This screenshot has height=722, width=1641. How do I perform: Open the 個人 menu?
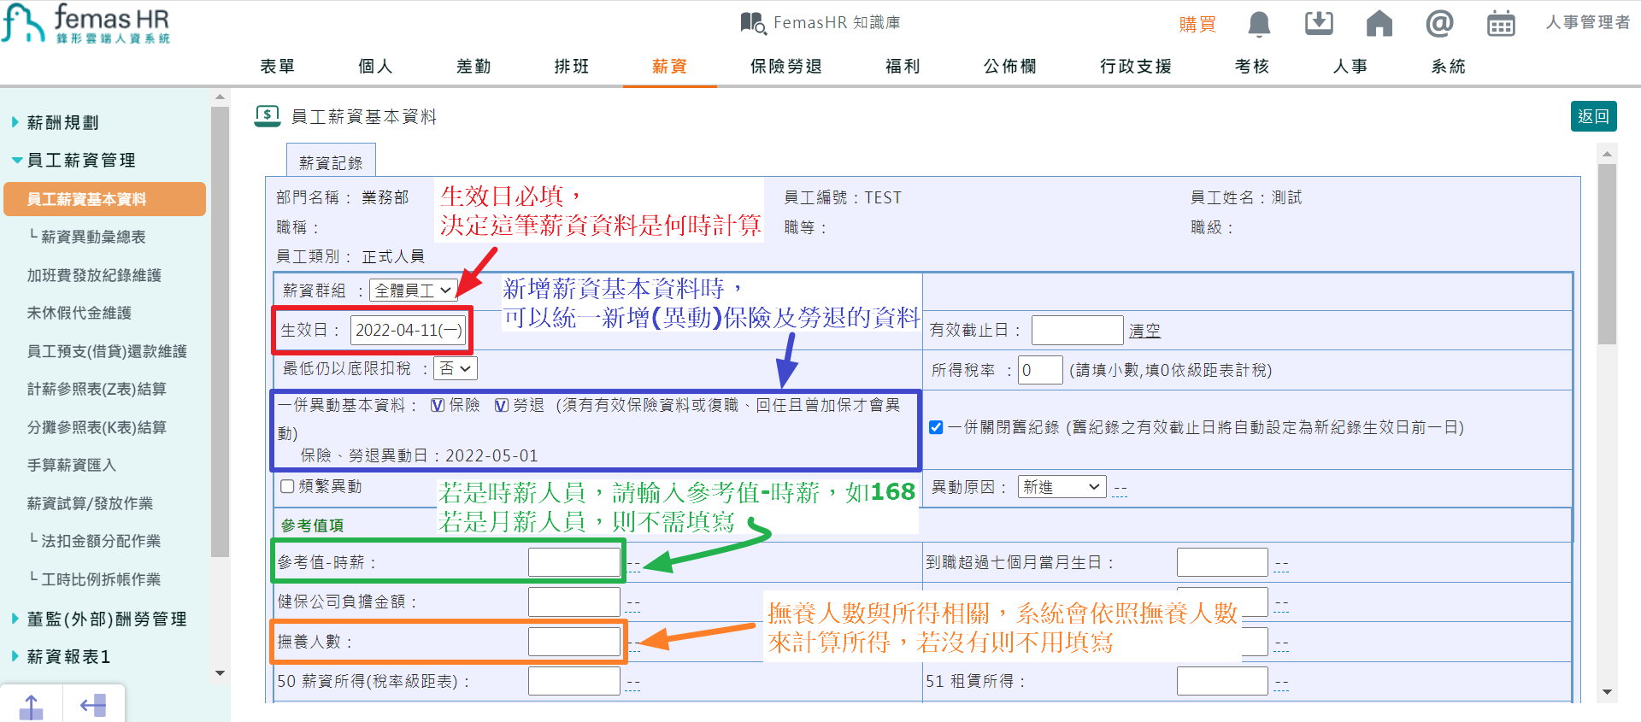[375, 67]
